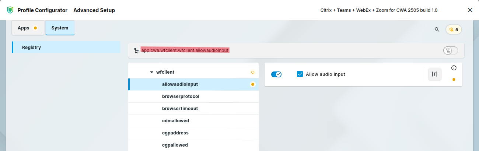
Task: Uncheck the Allow audio input checkbox
Action: click(x=300, y=74)
